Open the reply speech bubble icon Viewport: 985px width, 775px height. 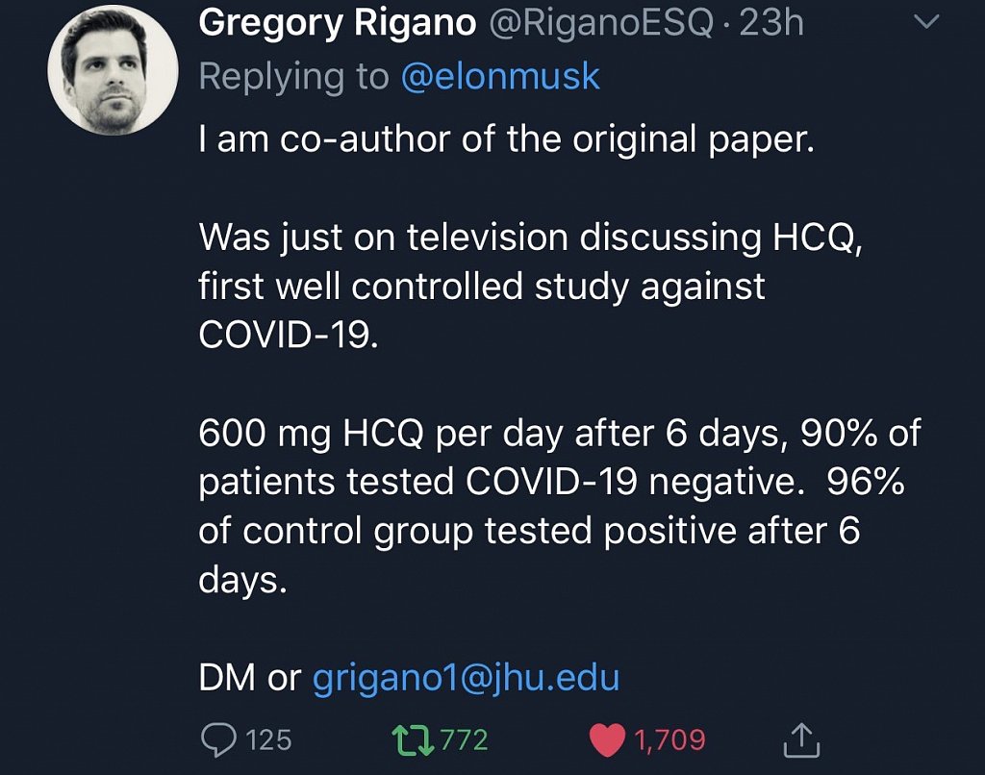tap(218, 739)
